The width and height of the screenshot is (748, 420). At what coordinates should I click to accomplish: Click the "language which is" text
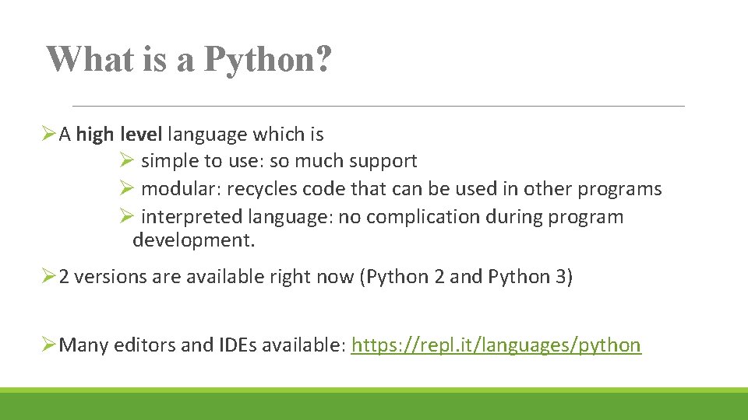point(245,135)
